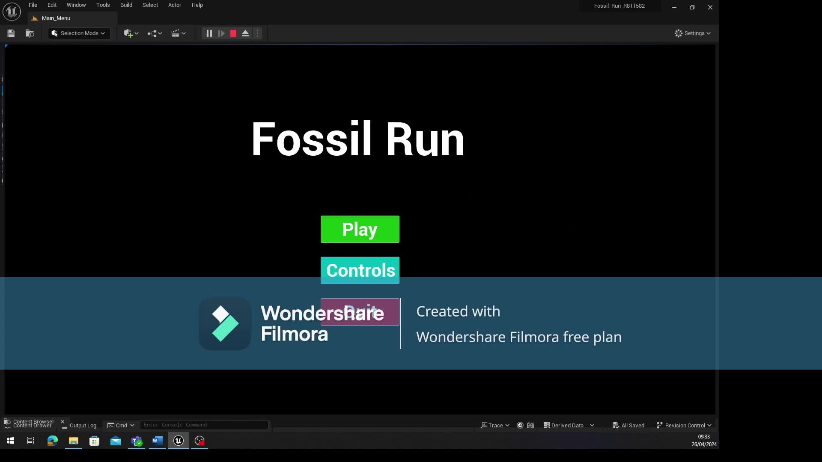Eject from the player controller
This screenshot has height=462, width=822.
click(x=245, y=33)
